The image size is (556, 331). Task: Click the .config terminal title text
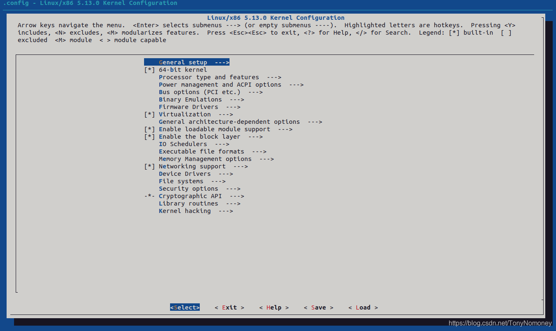(x=90, y=3)
